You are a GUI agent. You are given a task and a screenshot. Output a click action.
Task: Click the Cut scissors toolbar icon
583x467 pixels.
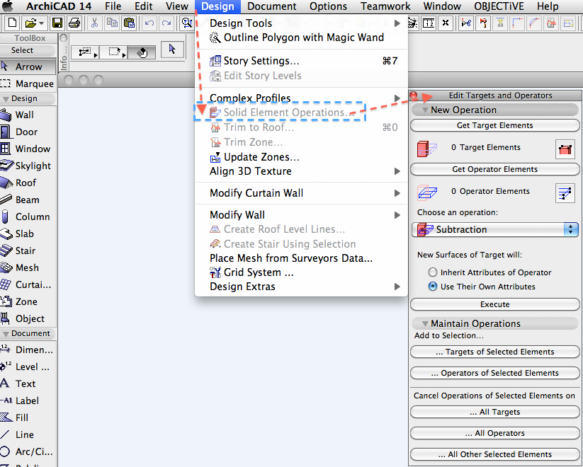[94, 23]
